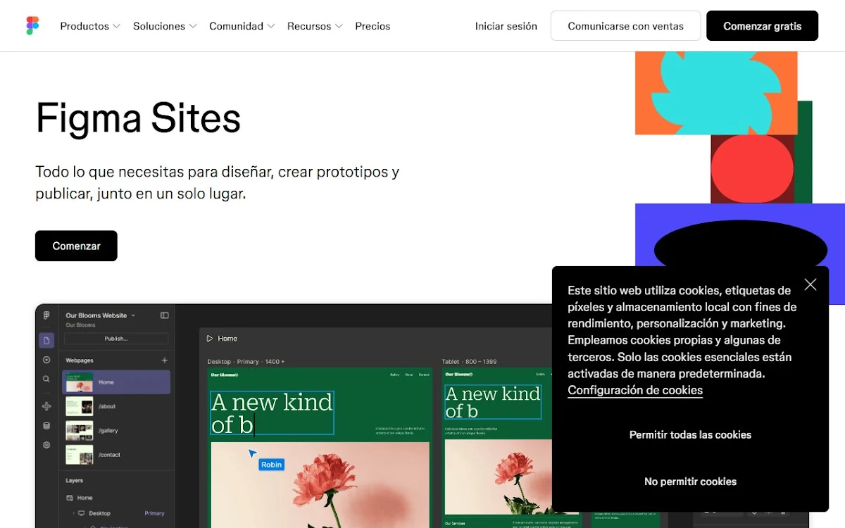This screenshot has height=528, width=845.
Task: Open Configuración de cookies link
Action: click(x=635, y=390)
